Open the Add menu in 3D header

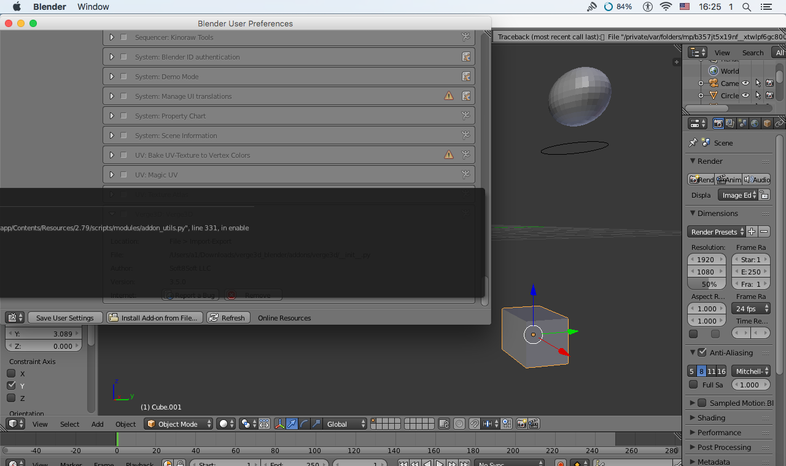98,424
